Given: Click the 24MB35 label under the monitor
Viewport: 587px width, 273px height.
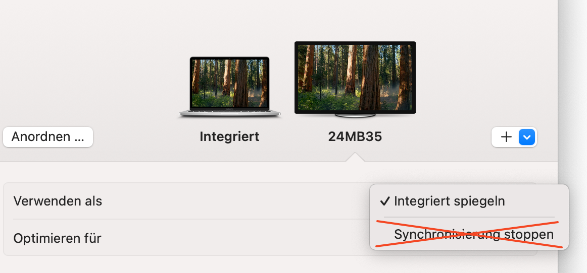Looking at the screenshot, I should click(x=355, y=136).
